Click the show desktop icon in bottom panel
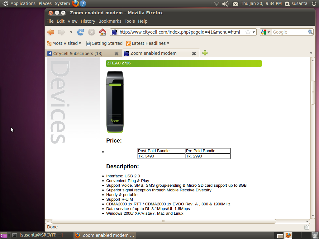The height and width of the screenshot is (239, 319). 4,235
